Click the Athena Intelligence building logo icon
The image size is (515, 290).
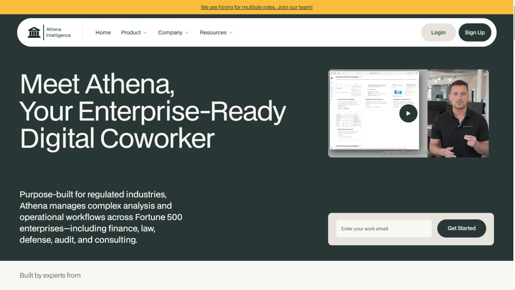pos(34,32)
